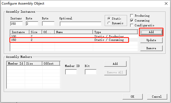
Task: Click the Cancel button
Action: 157,97
